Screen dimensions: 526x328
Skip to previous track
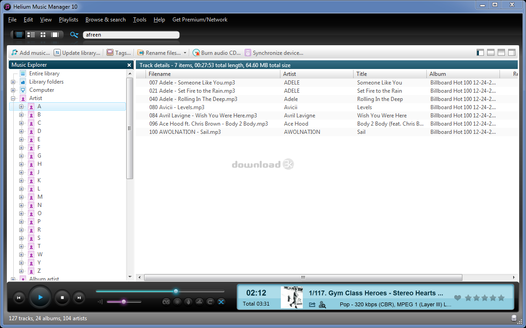[19, 297]
